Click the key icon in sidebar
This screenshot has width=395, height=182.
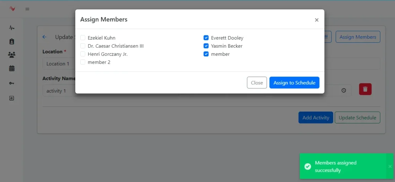(12, 83)
